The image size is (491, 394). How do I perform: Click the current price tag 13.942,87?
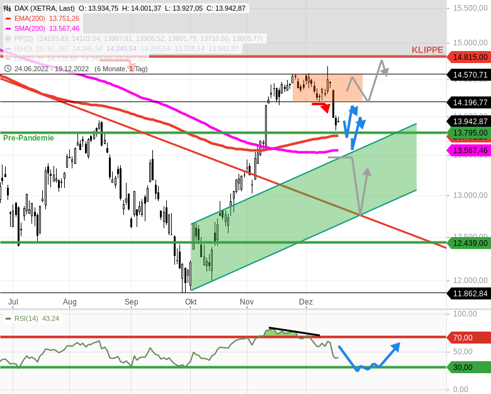pos(469,122)
